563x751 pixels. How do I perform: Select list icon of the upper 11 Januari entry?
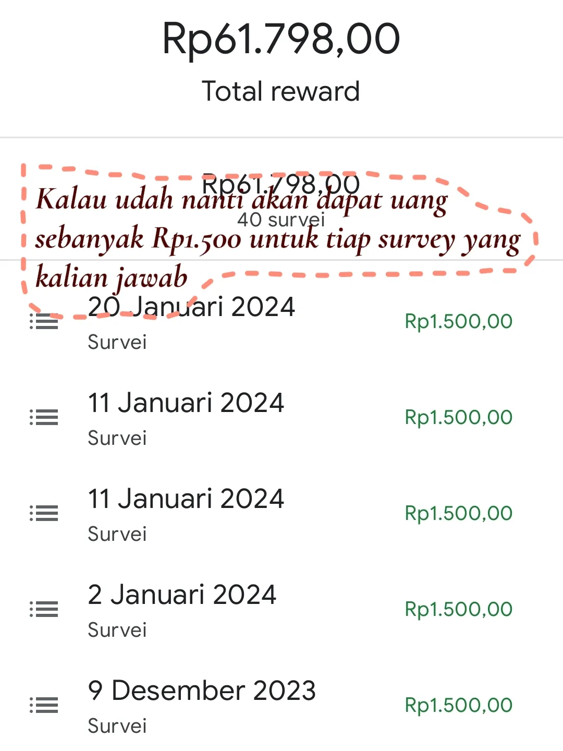point(44,417)
